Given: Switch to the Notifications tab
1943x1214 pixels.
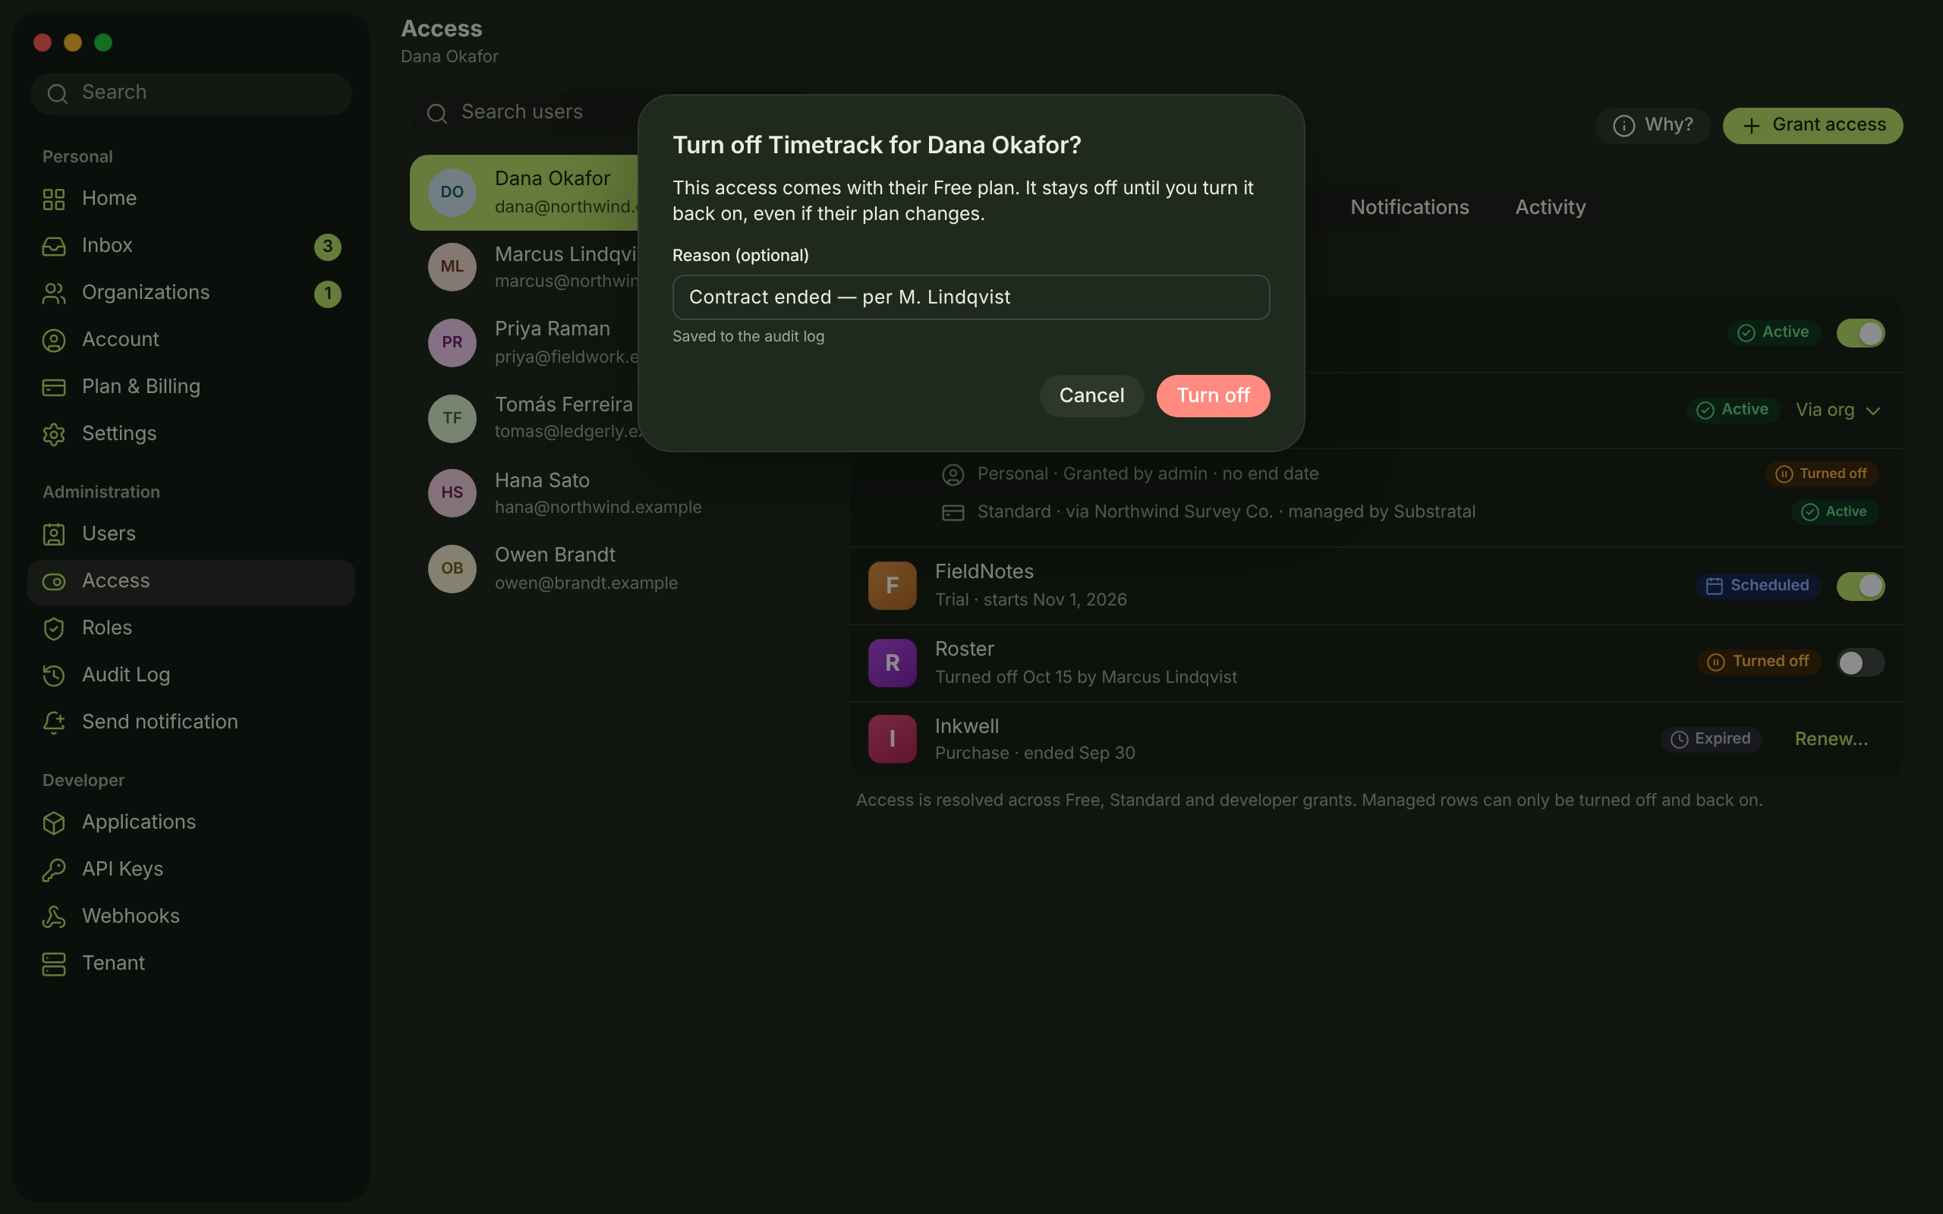Looking at the screenshot, I should [x=1409, y=207].
